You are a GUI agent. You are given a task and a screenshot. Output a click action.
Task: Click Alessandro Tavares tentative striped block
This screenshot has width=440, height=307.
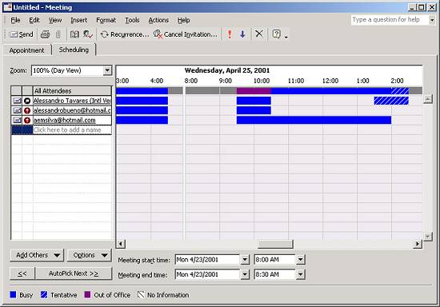tap(391, 101)
